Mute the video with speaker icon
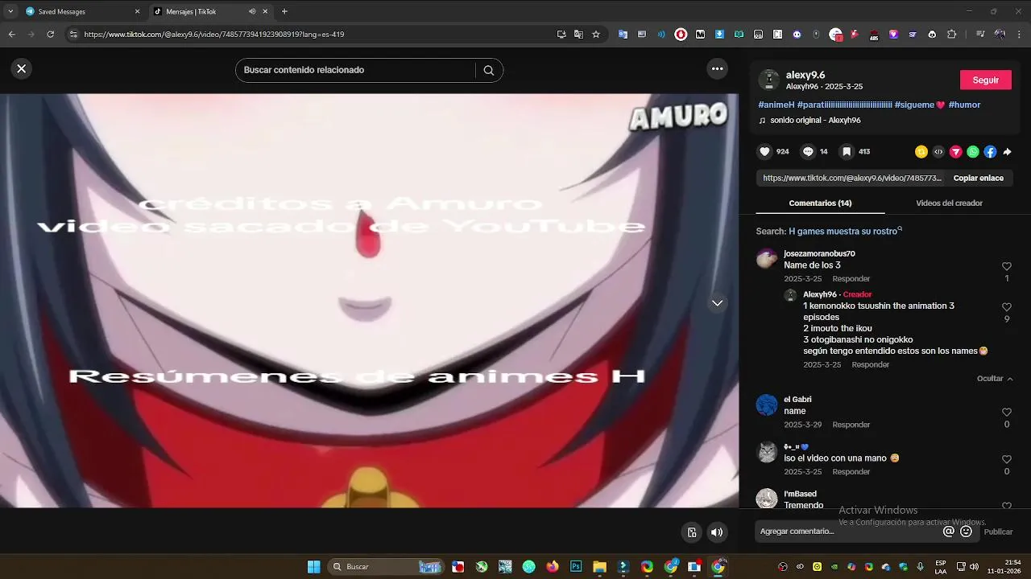 [x=716, y=532]
